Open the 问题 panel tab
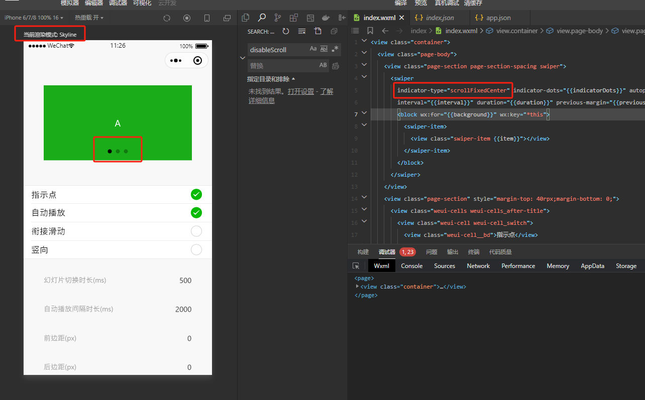 (x=432, y=252)
